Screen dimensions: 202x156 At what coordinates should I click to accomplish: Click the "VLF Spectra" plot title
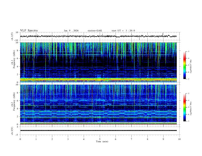tap(29, 30)
